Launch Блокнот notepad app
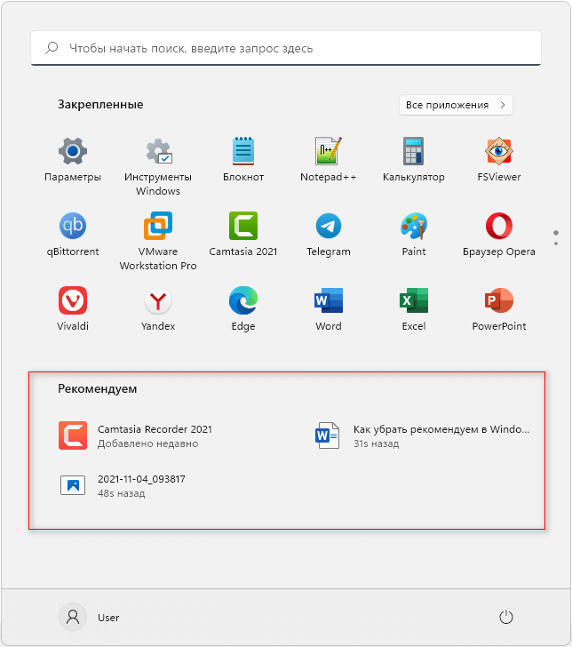Screen dimensions: 572x647 pos(243,160)
